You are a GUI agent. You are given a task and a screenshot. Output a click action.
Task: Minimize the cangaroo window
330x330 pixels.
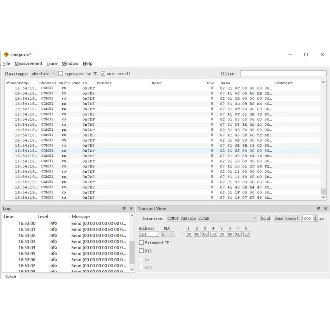point(290,54)
